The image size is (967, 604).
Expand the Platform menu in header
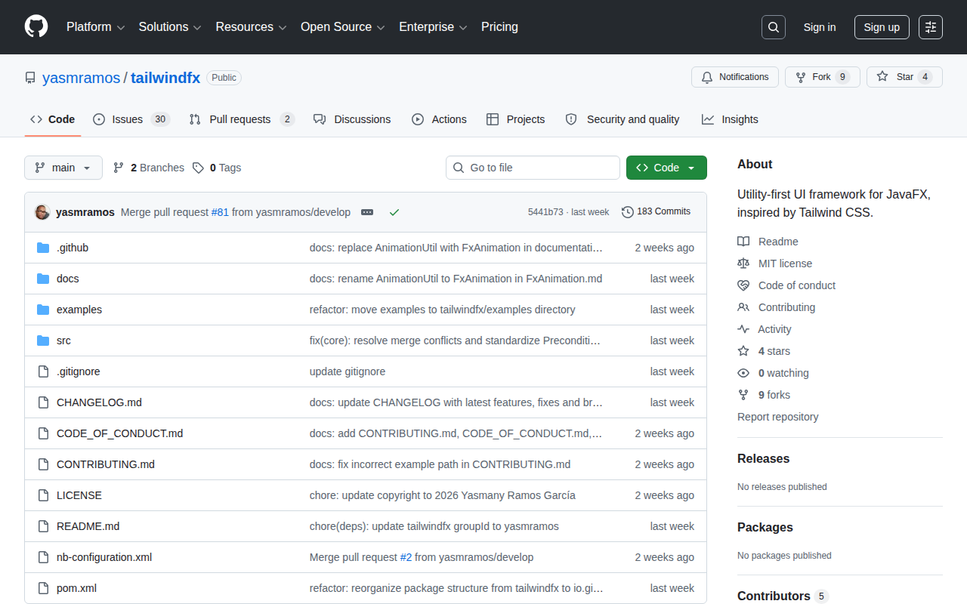click(x=96, y=27)
